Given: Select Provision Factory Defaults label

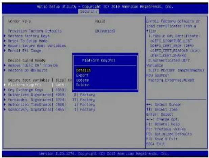Looking at the screenshot, I should (x=34, y=31).
